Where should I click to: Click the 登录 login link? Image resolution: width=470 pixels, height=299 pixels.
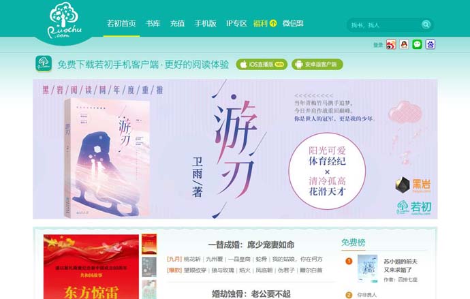point(378,45)
